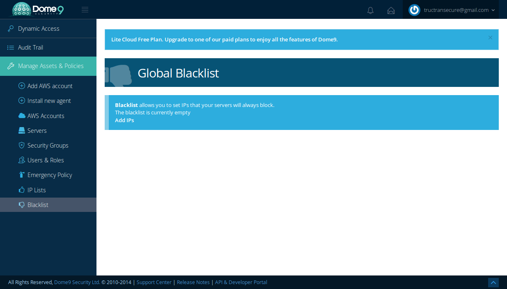
Task: Click the cloud icon for AWS Accounts
Action: pyautogui.click(x=22, y=116)
